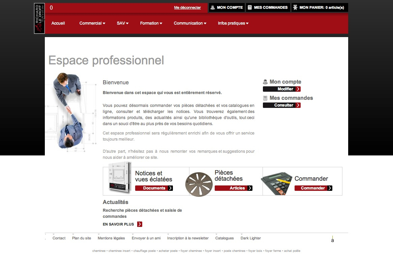Open the SAV dropdown menu

pos(123,23)
